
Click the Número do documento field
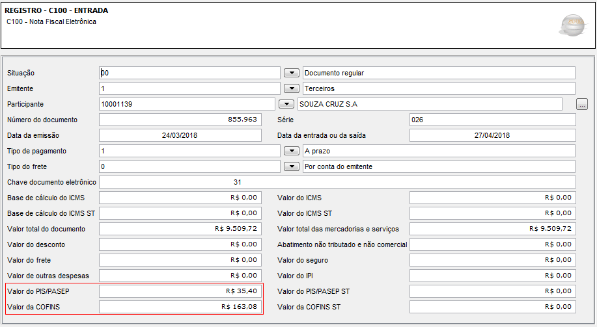[x=180, y=120]
